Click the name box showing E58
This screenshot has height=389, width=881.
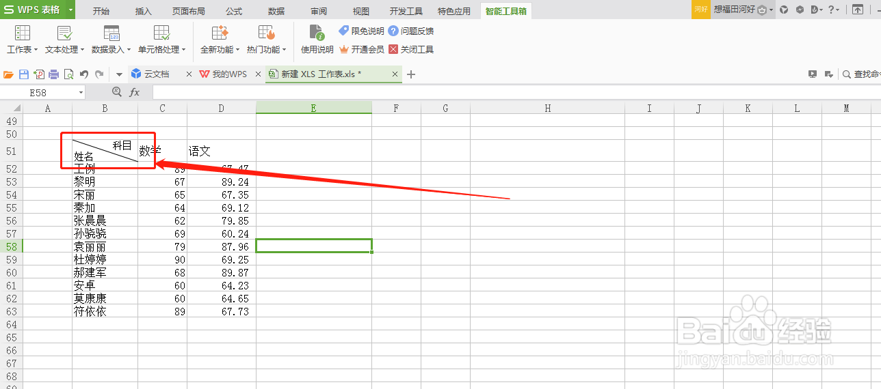38,92
